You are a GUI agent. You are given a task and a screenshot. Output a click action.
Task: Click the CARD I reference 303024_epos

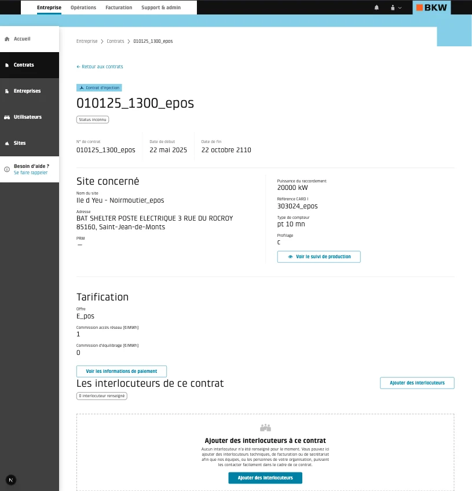pyautogui.click(x=298, y=206)
